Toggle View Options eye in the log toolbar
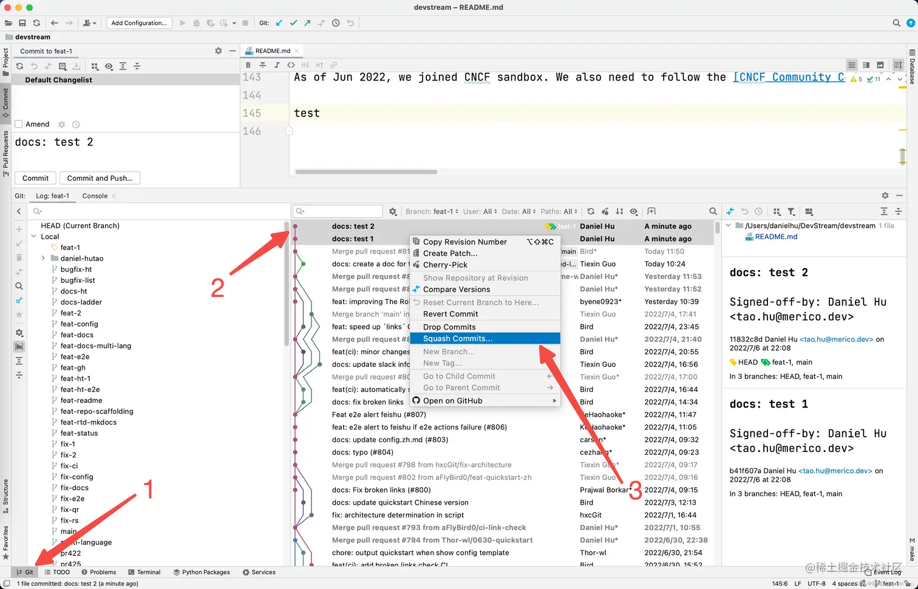The height and width of the screenshot is (589, 918). click(x=634, y=211)
